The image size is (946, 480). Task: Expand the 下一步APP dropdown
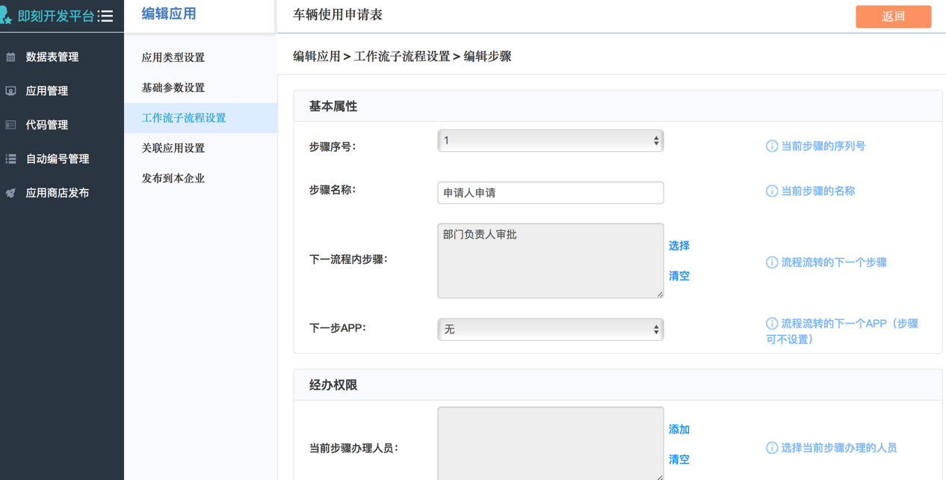point(550,329)
